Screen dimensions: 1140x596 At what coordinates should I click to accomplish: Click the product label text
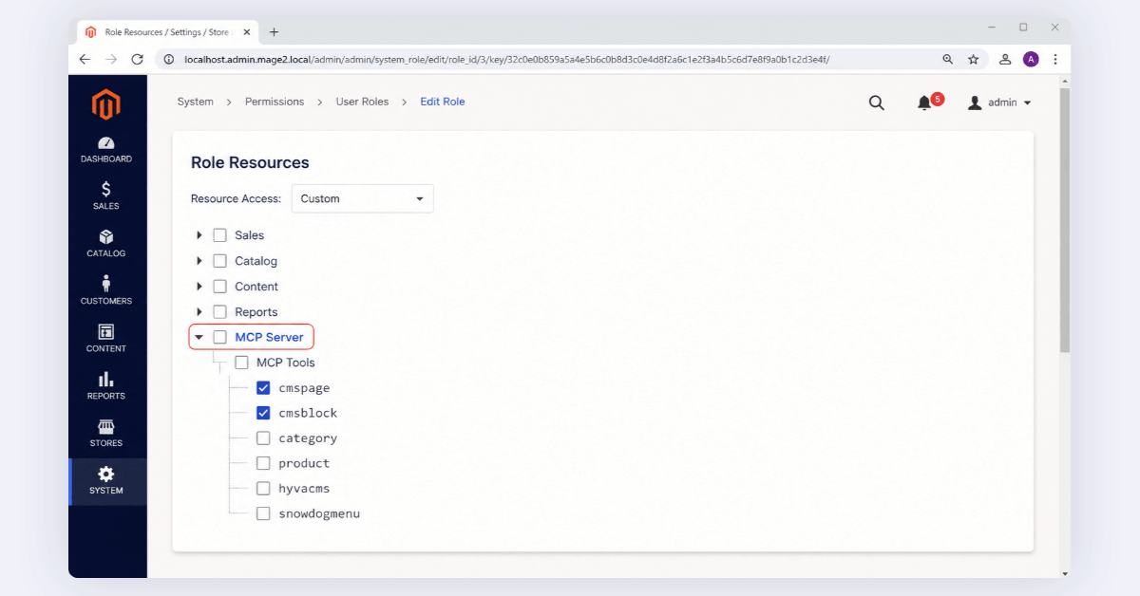[304, 463]
